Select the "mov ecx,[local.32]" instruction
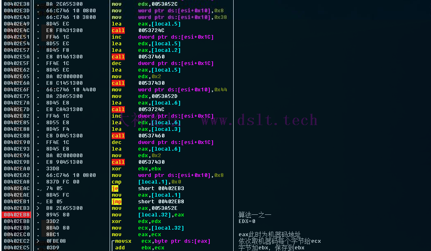Image resolution: width=431 pixels, height=251 pixels. (x=148, y=228)
